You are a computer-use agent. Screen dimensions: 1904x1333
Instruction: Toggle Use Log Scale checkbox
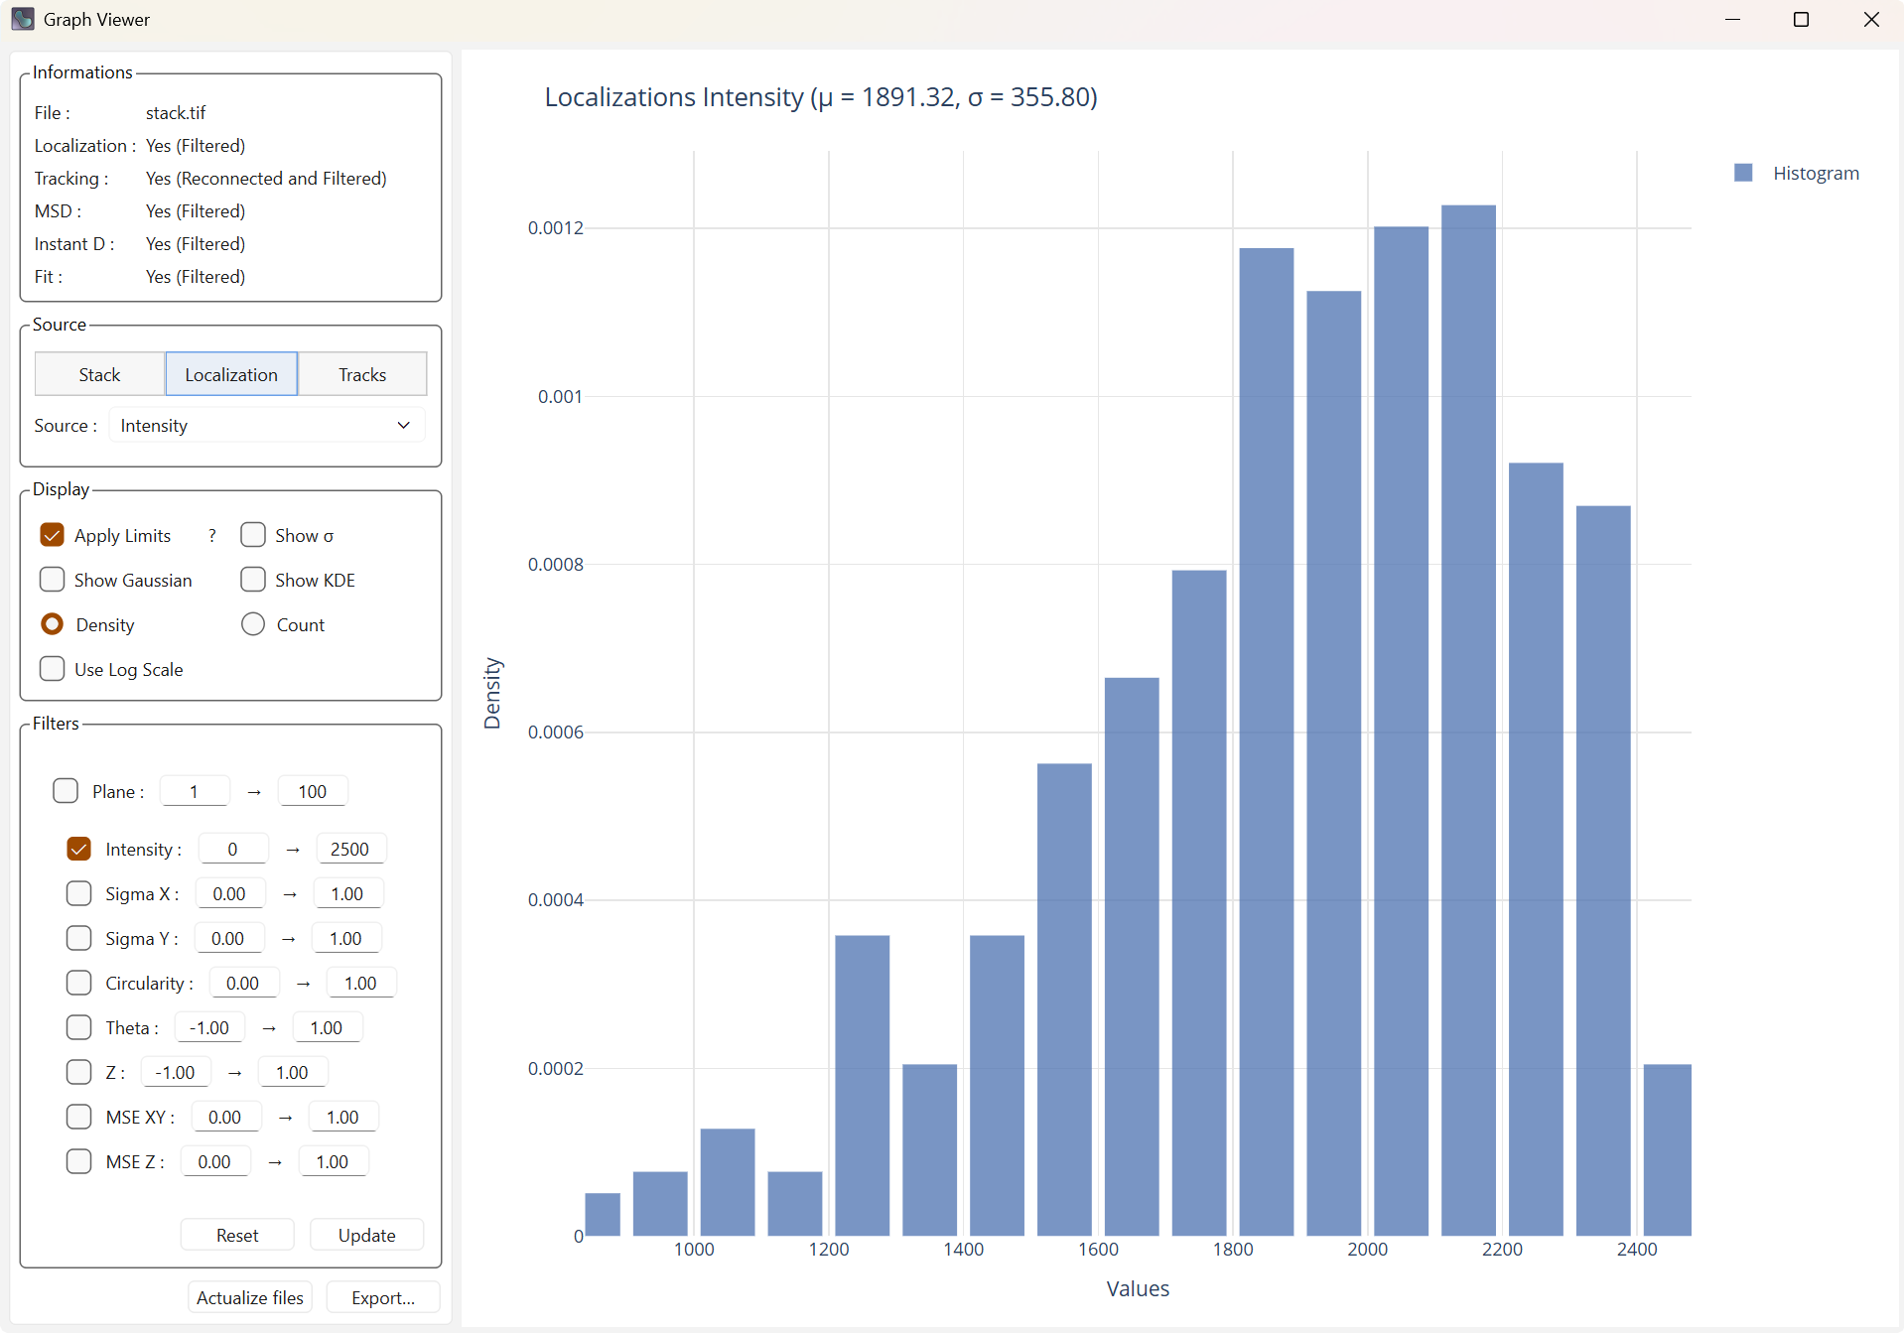tap(53, 669)
